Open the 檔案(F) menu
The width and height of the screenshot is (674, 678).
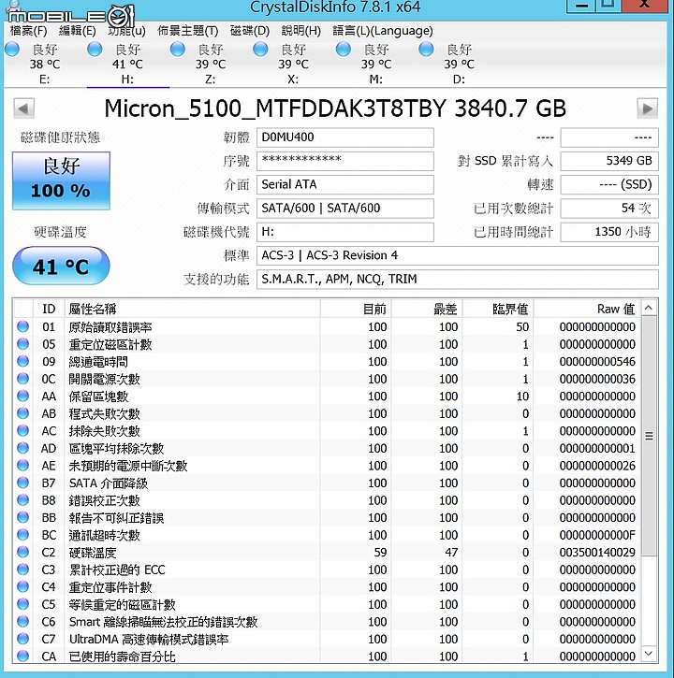pyautogui.click(x=28, y=31)
